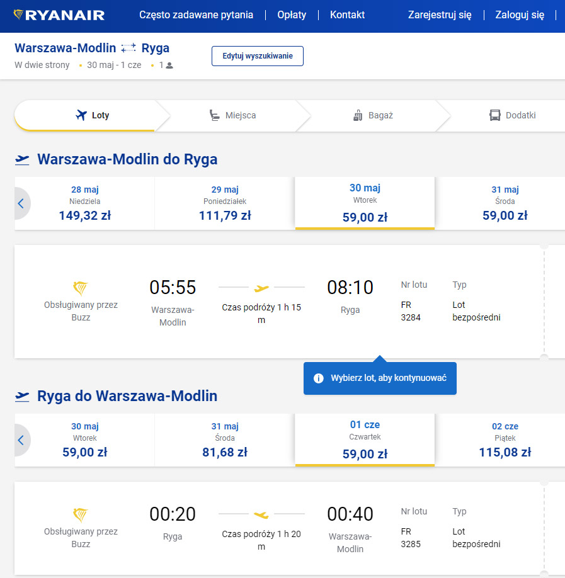The image size is (565, 578).
Task: Select outbound date 29 maj for 111,79 zł
Action: (x=225, y=203)
